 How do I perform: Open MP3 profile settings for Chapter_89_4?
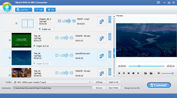(x=102, y=21)
